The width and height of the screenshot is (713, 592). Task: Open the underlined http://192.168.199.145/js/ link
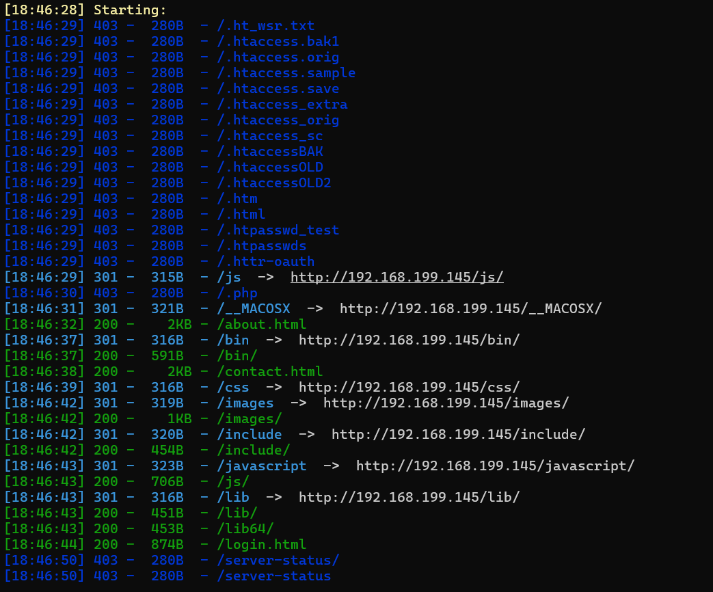tap(396, 277)
